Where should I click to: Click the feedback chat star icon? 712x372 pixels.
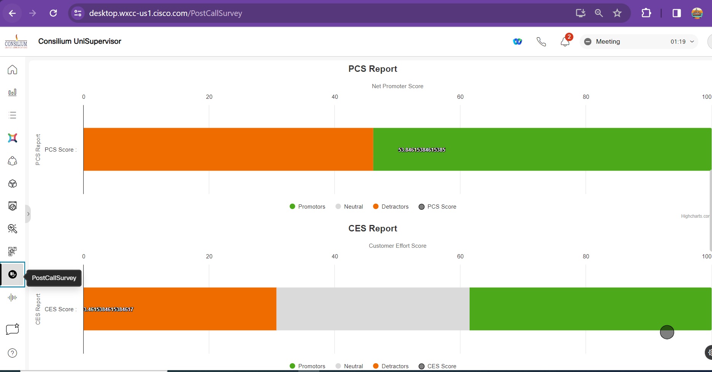click(x=13, y=329)
